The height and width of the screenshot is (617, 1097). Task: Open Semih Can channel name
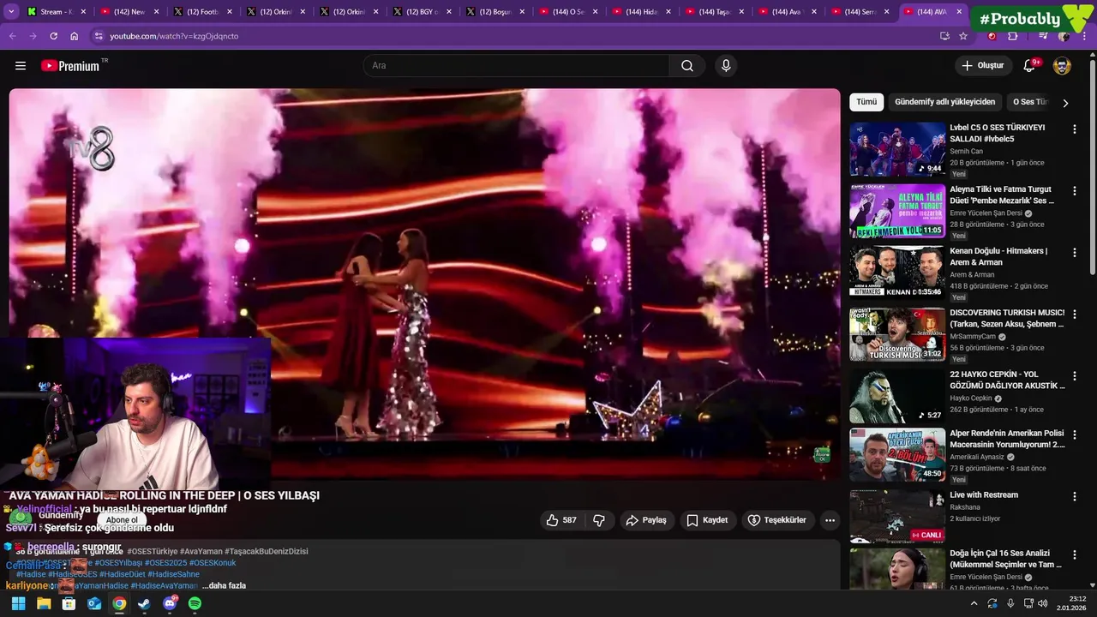click(x=966, y=152)
